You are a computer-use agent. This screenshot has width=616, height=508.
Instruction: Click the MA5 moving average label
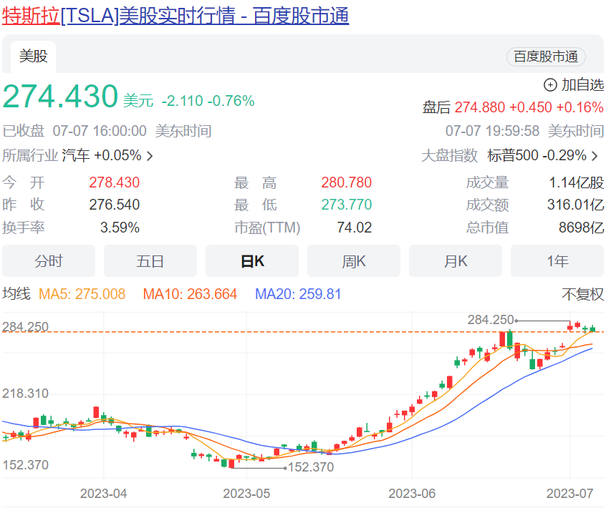[82, 294]
